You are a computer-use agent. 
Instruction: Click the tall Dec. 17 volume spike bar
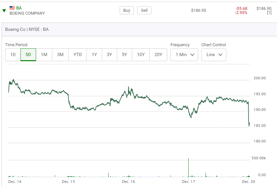188,167
